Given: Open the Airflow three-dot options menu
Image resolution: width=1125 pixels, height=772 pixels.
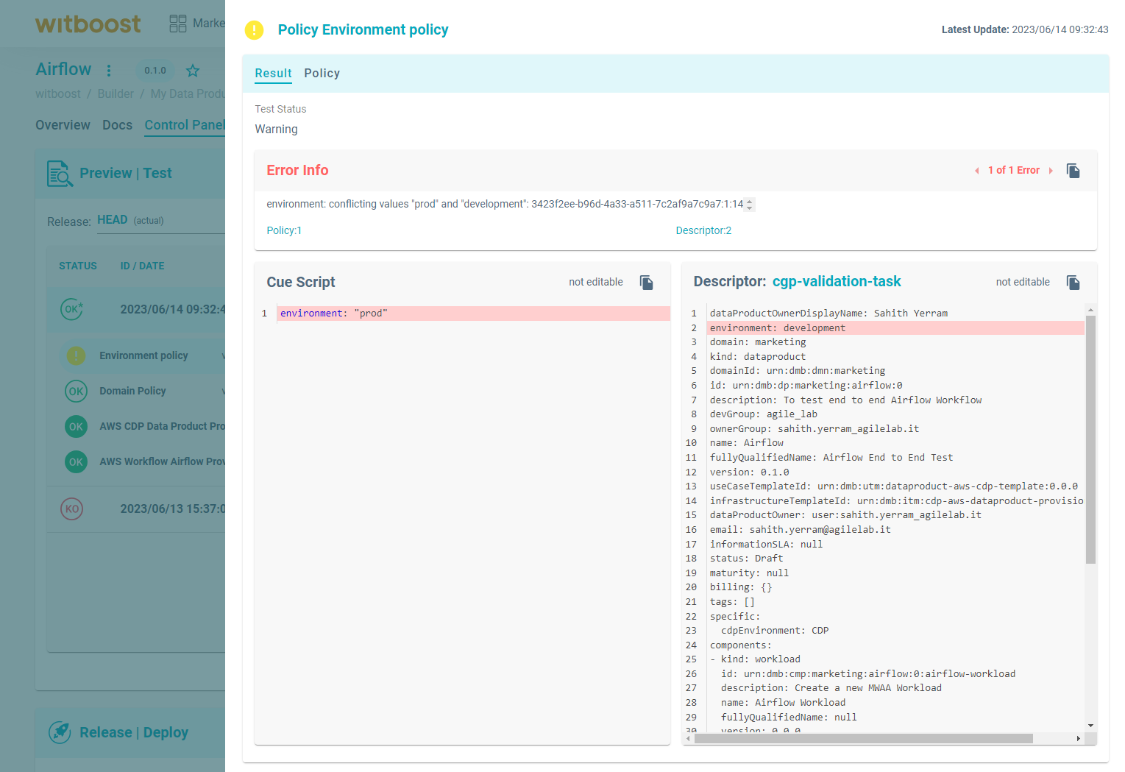Looking at the screenshot, I should tap(109, 71).
